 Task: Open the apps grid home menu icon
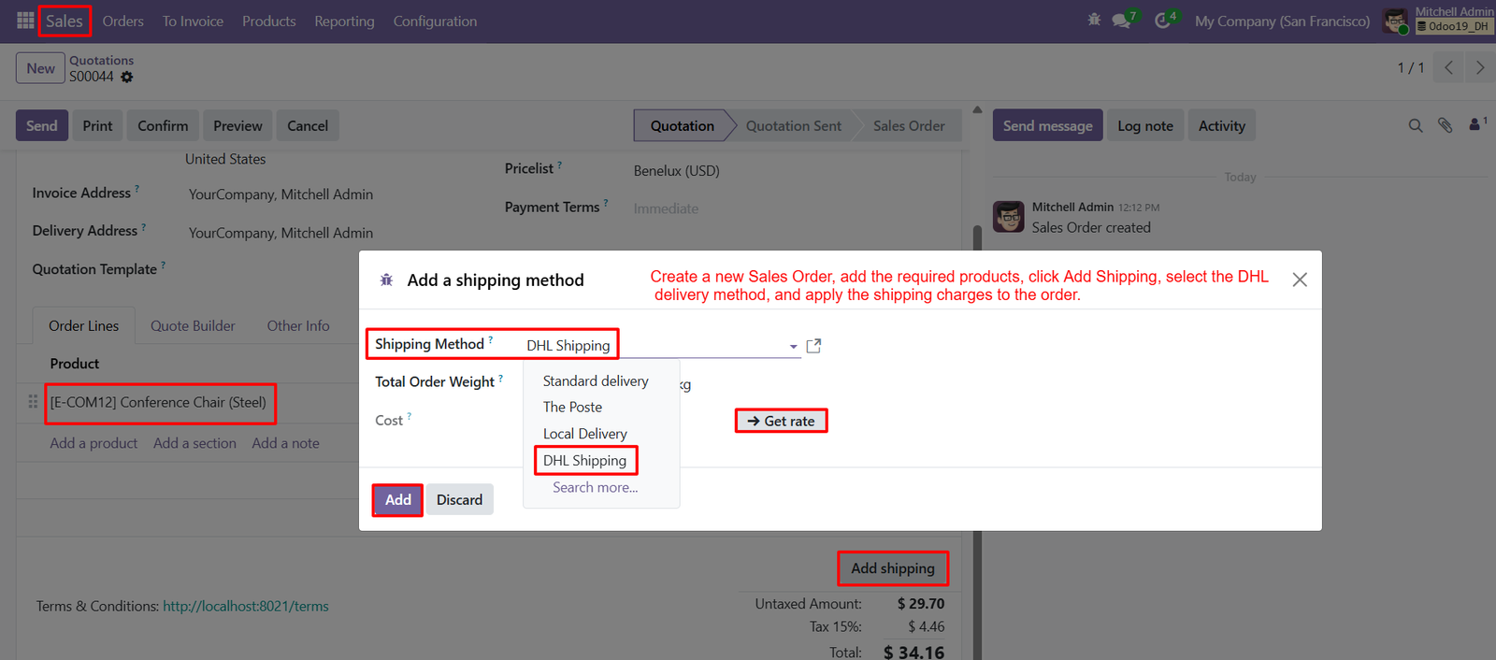25,21
